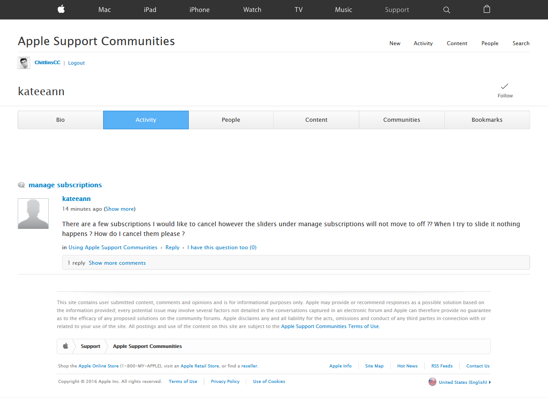The height and width of the screenshot is (398, 548).
Task: Open Use of Cookies footer link
Action: click(269, 382)
